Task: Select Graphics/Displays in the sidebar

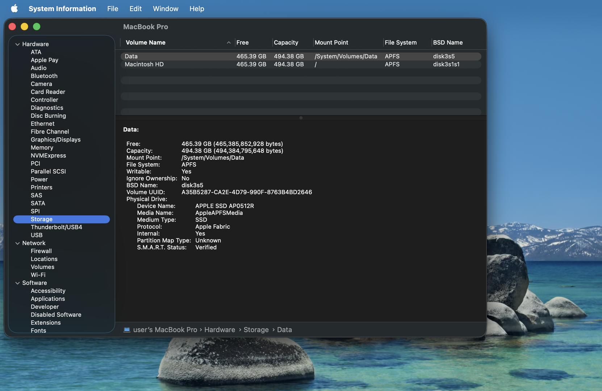Action: tap(55, 139)
